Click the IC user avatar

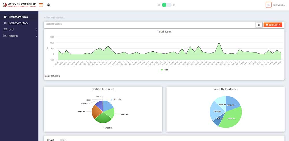pos(268,5)
